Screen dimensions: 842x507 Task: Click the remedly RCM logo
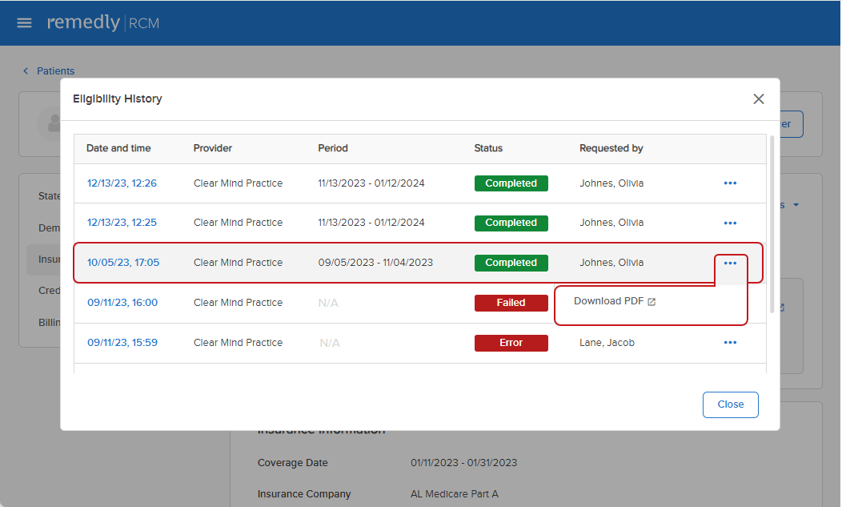tap(103, 23)
